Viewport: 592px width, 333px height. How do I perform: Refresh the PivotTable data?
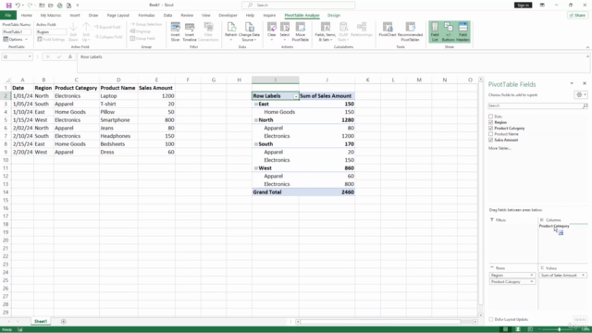(x=230, y=31)
